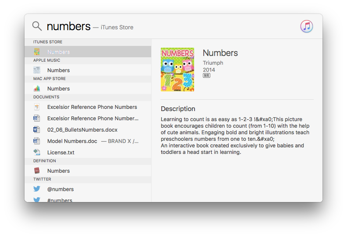Click the 2014 release year
The height and width of the screenshot is (237, 347).
pos(209,70)
